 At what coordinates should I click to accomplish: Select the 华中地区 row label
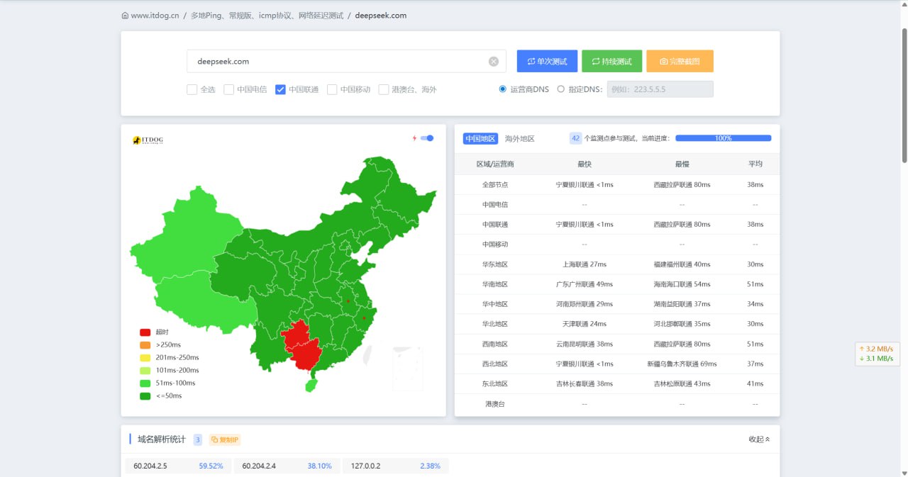click(495, 304)
